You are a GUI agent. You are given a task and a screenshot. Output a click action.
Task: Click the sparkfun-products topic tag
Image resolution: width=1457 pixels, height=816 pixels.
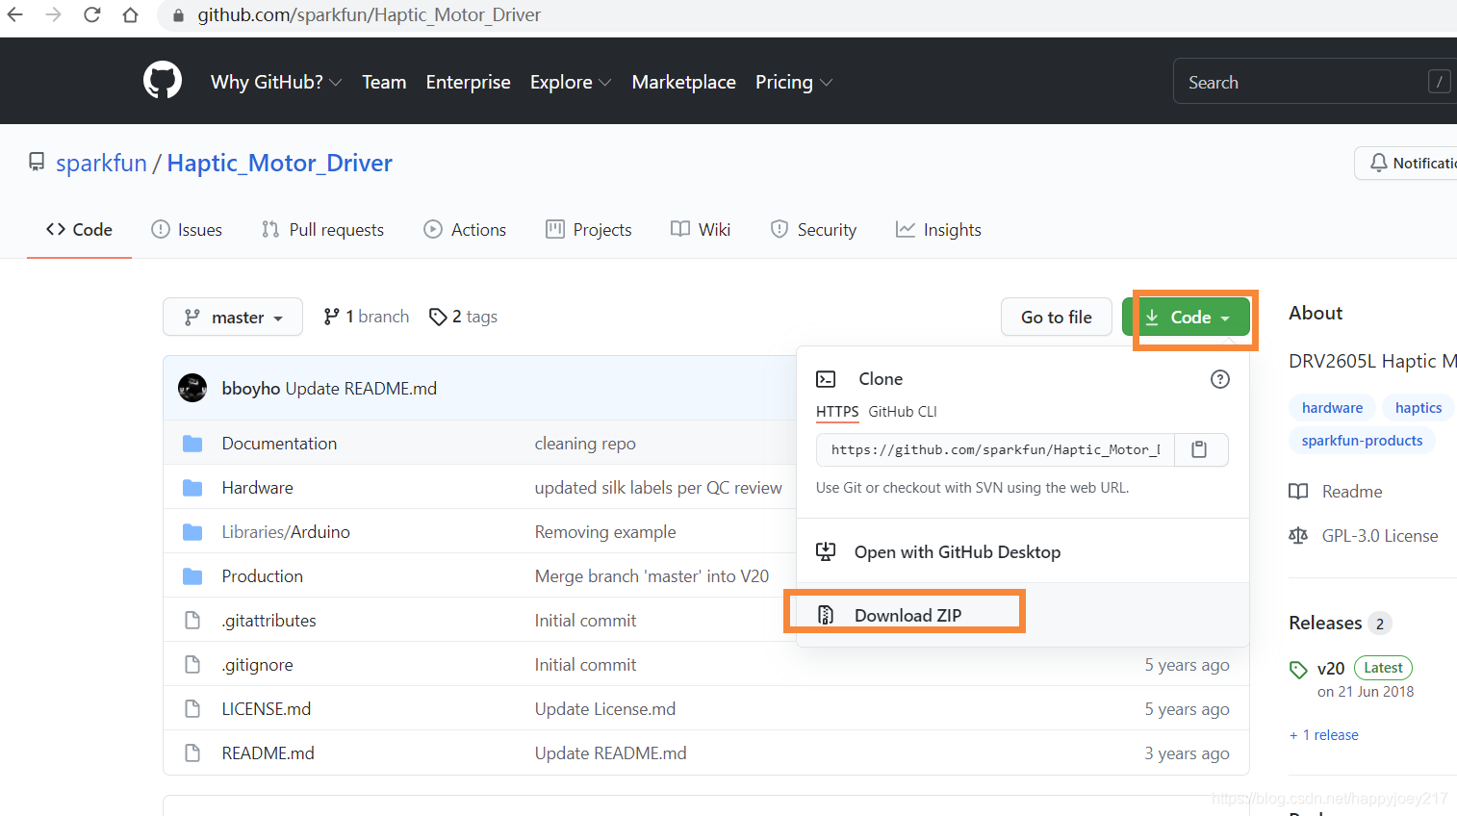click(1362, 440)
